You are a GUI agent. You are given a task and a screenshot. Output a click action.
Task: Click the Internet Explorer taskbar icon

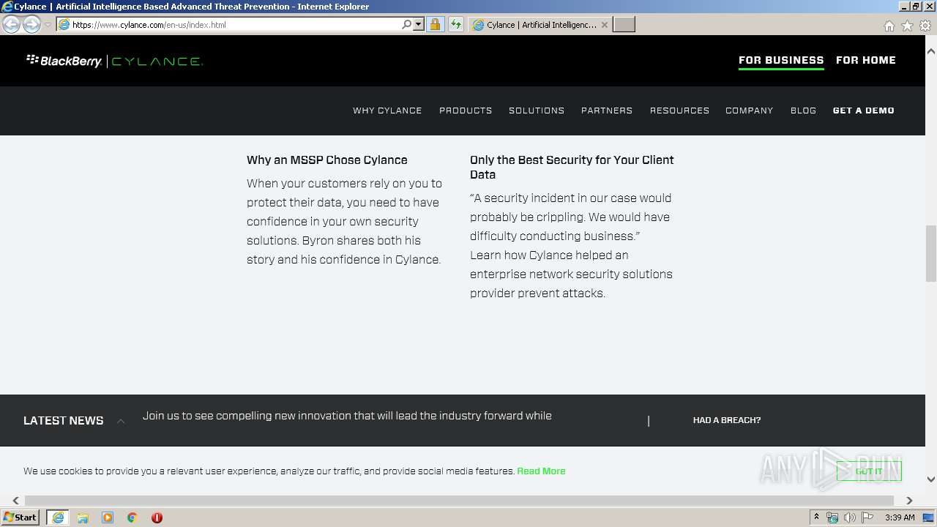click(58, 517)
